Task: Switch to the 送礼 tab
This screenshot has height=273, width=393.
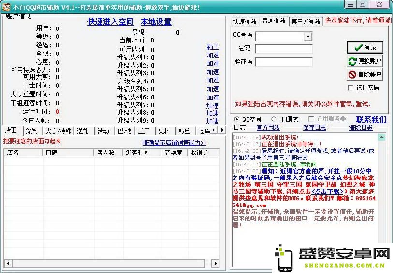Action: point(83,131)
